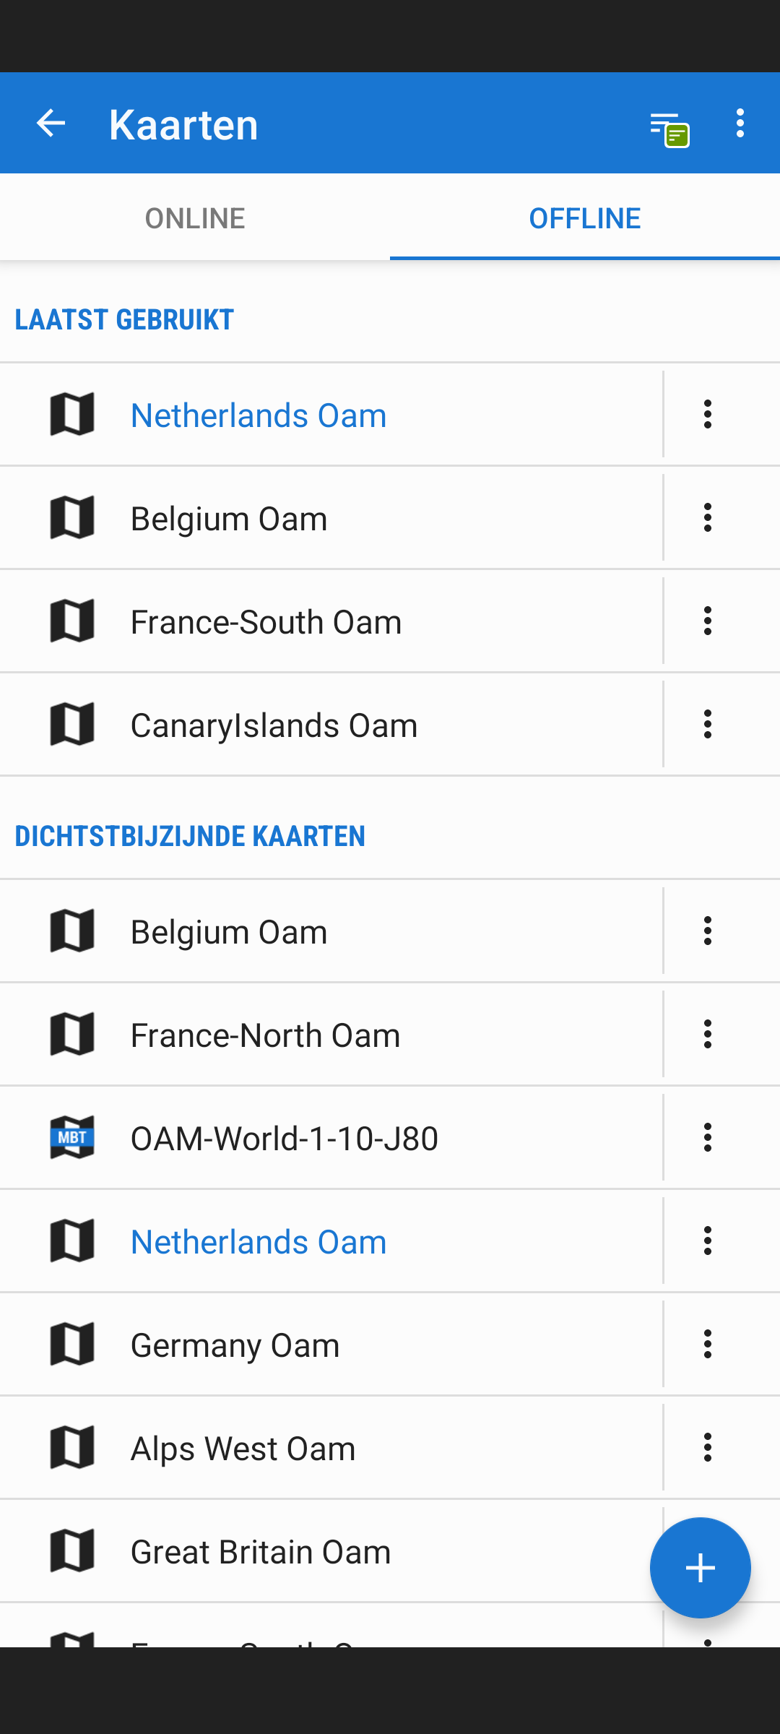Open options for France-North Oam
The width and height of the screenshot is (780, 1734).
pyautogui.click(x=708, y=1035)
